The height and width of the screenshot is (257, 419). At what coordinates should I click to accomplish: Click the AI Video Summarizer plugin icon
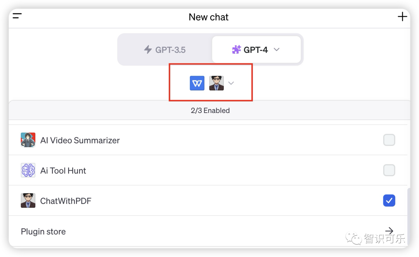pos(28,140)
